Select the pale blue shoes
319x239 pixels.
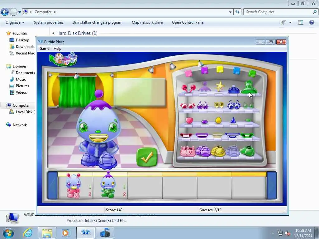(x=232, y=151)
